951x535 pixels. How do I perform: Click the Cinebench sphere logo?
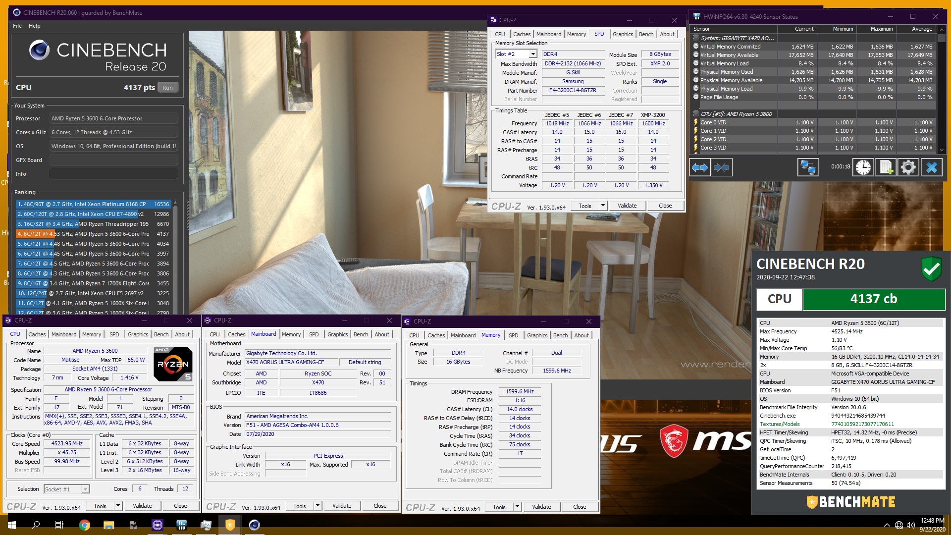pos(39,50)
